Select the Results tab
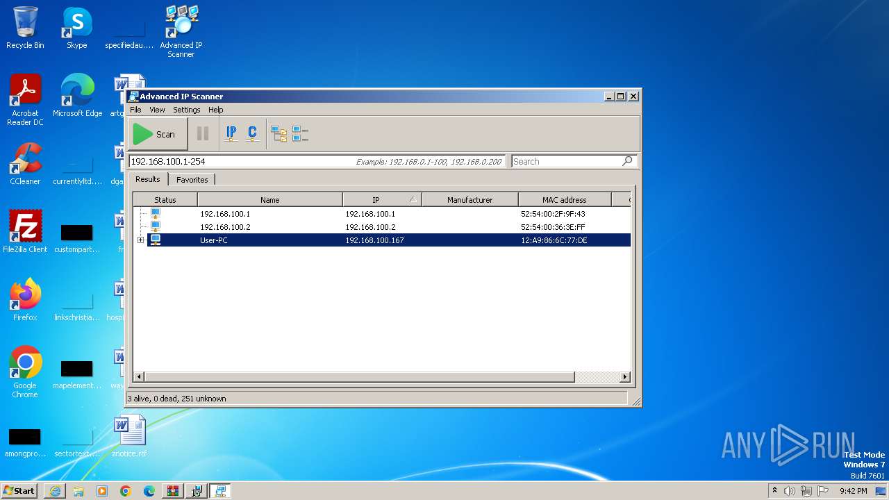The height and width of the screenshot is (500, 889). tap(148, 179)
